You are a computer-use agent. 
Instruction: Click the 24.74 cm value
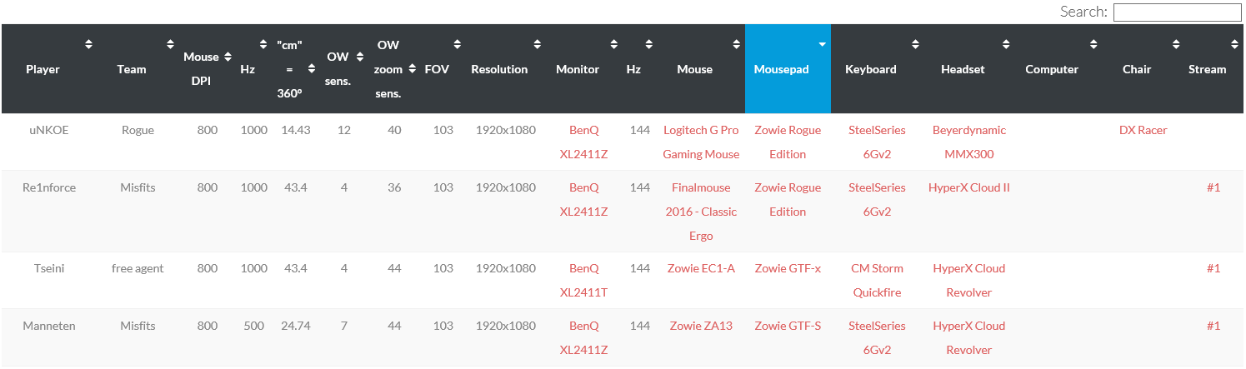[x=296, y=326]
